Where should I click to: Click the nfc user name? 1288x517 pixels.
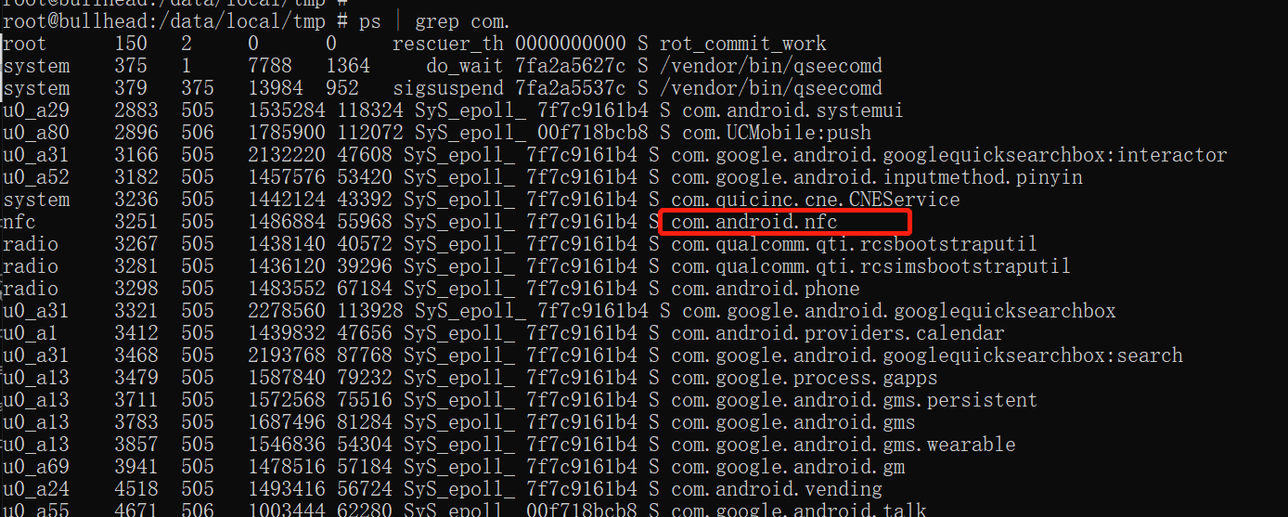[19, 222]
